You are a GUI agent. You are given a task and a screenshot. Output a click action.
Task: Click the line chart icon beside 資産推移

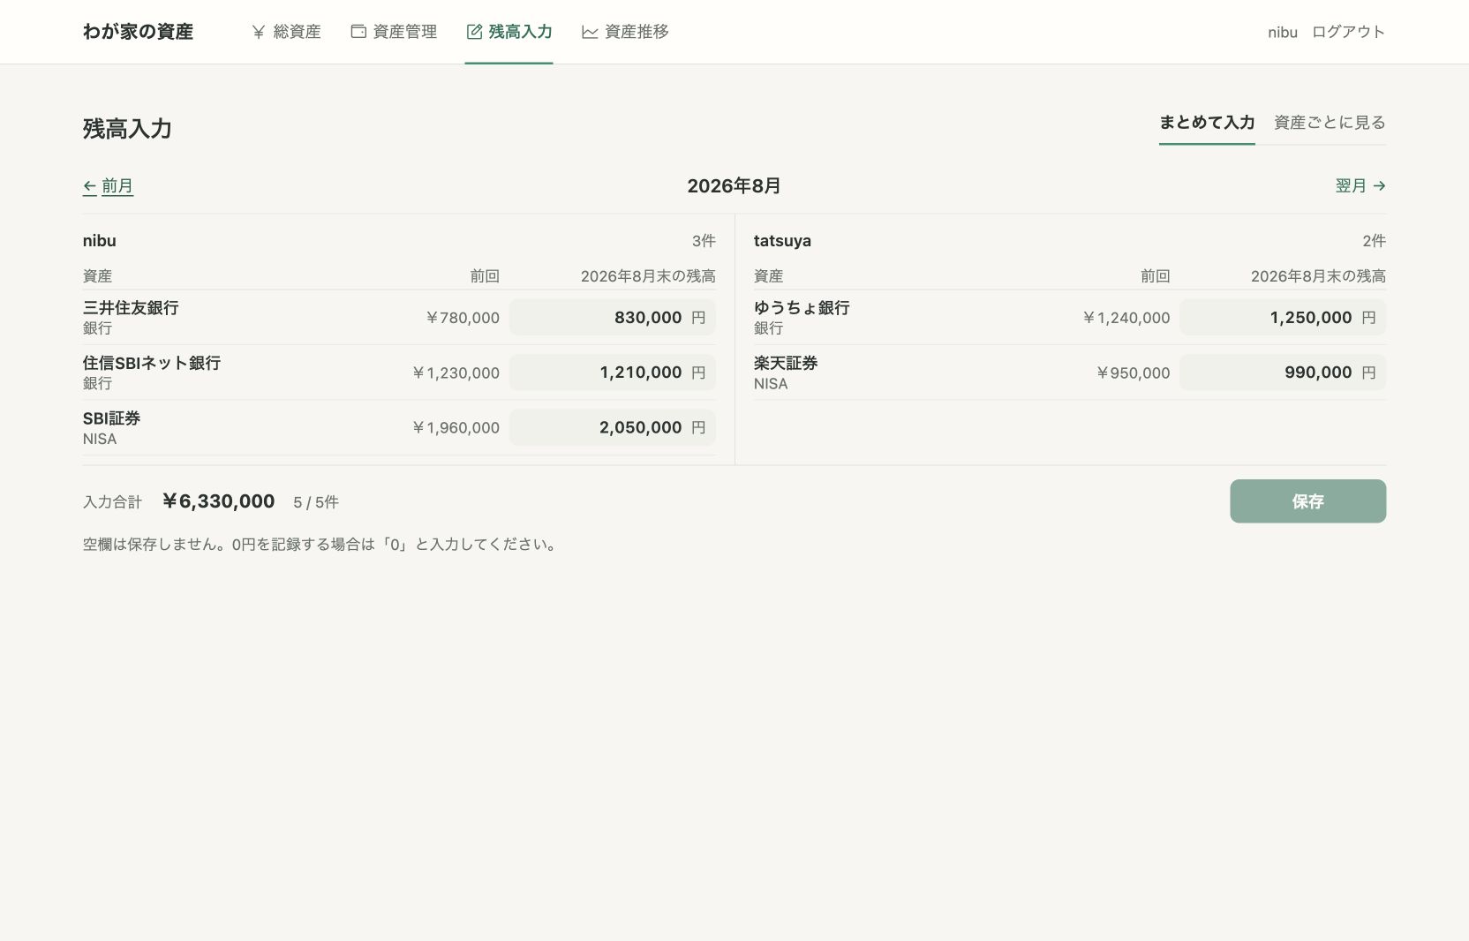pos(590,32)
